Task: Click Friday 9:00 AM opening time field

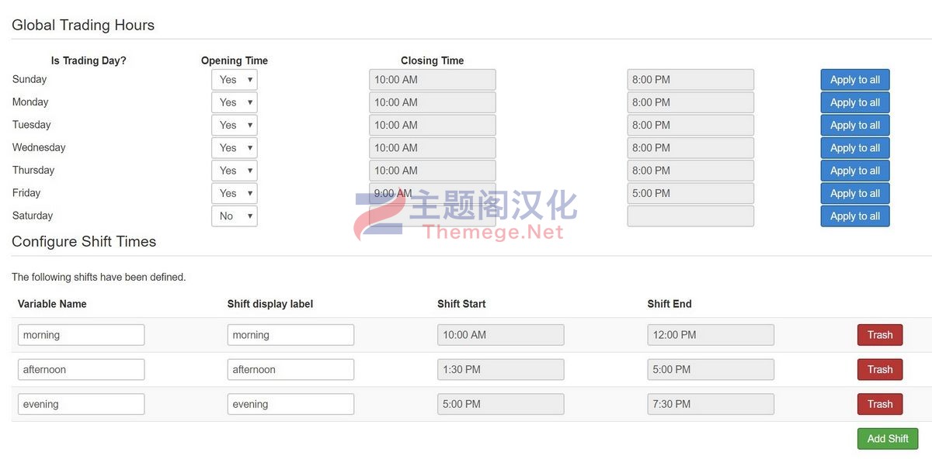Action: [x=432, y=193]
